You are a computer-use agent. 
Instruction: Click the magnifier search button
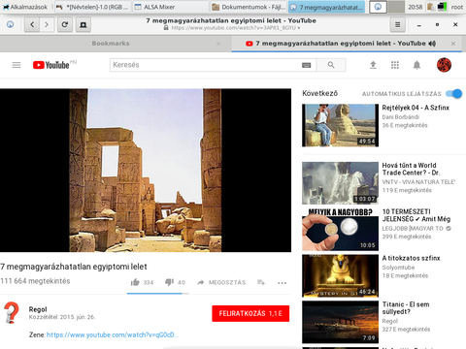[x=331, y=65]
